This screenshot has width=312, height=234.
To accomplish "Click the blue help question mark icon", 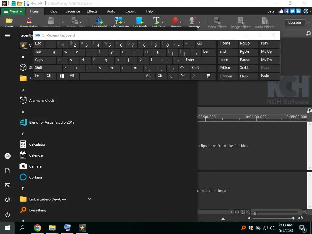I will (x=306, y=11).
